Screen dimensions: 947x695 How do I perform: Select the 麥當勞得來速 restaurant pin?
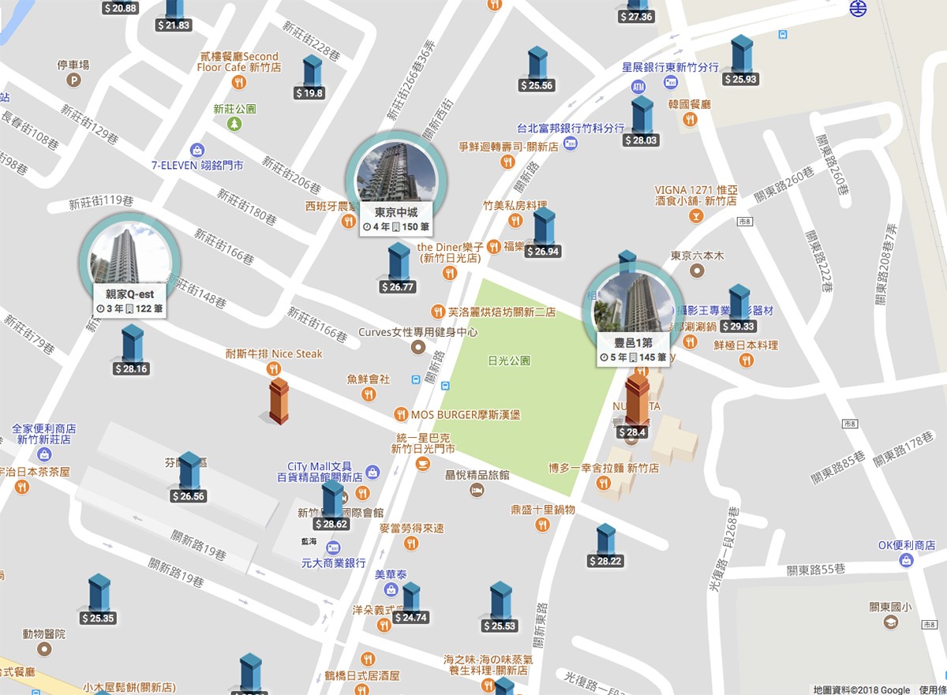click(411, 544)
